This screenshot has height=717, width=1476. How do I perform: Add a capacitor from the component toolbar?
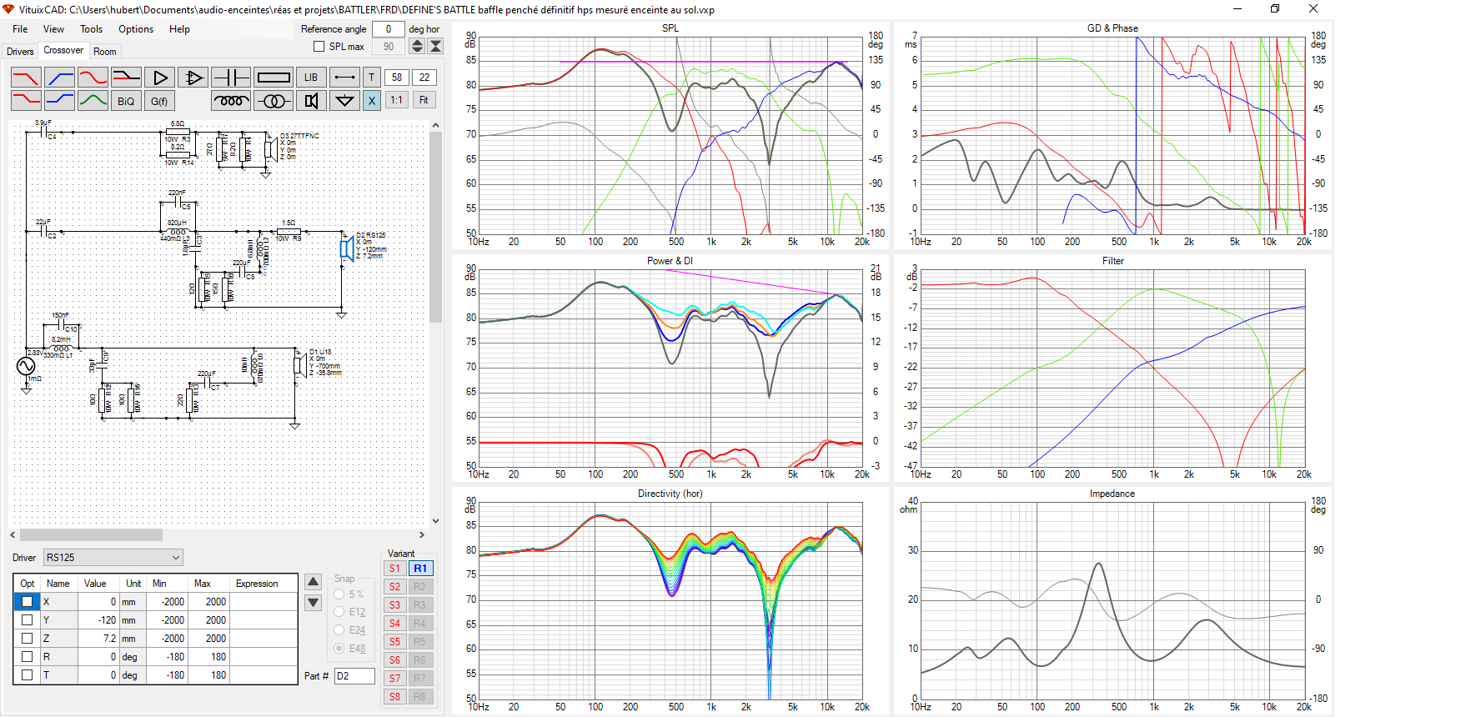pos(231,78)
